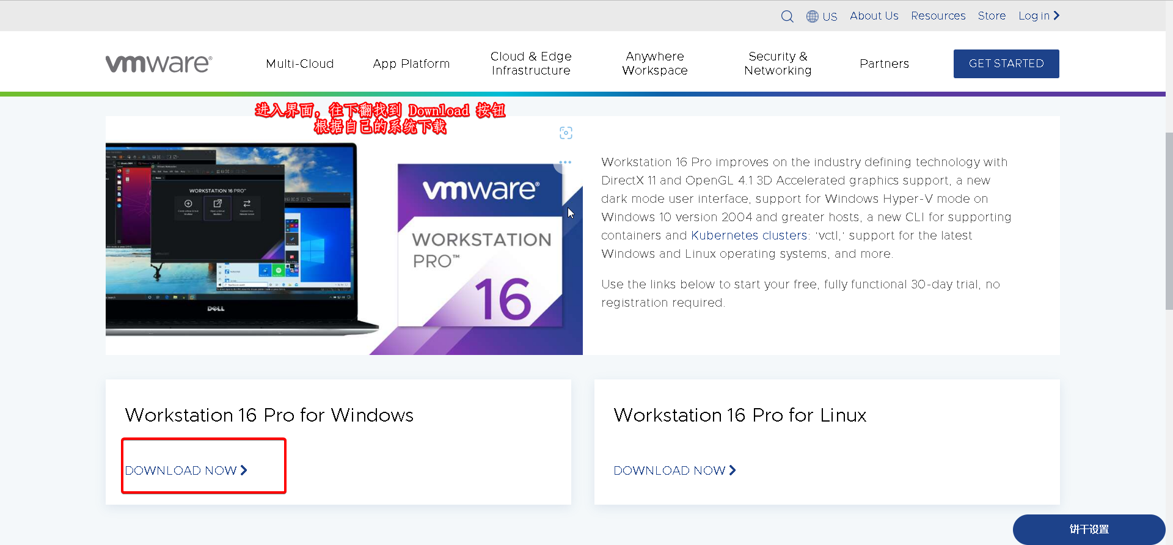
Task: Open the Resources link
Action: 938,16
